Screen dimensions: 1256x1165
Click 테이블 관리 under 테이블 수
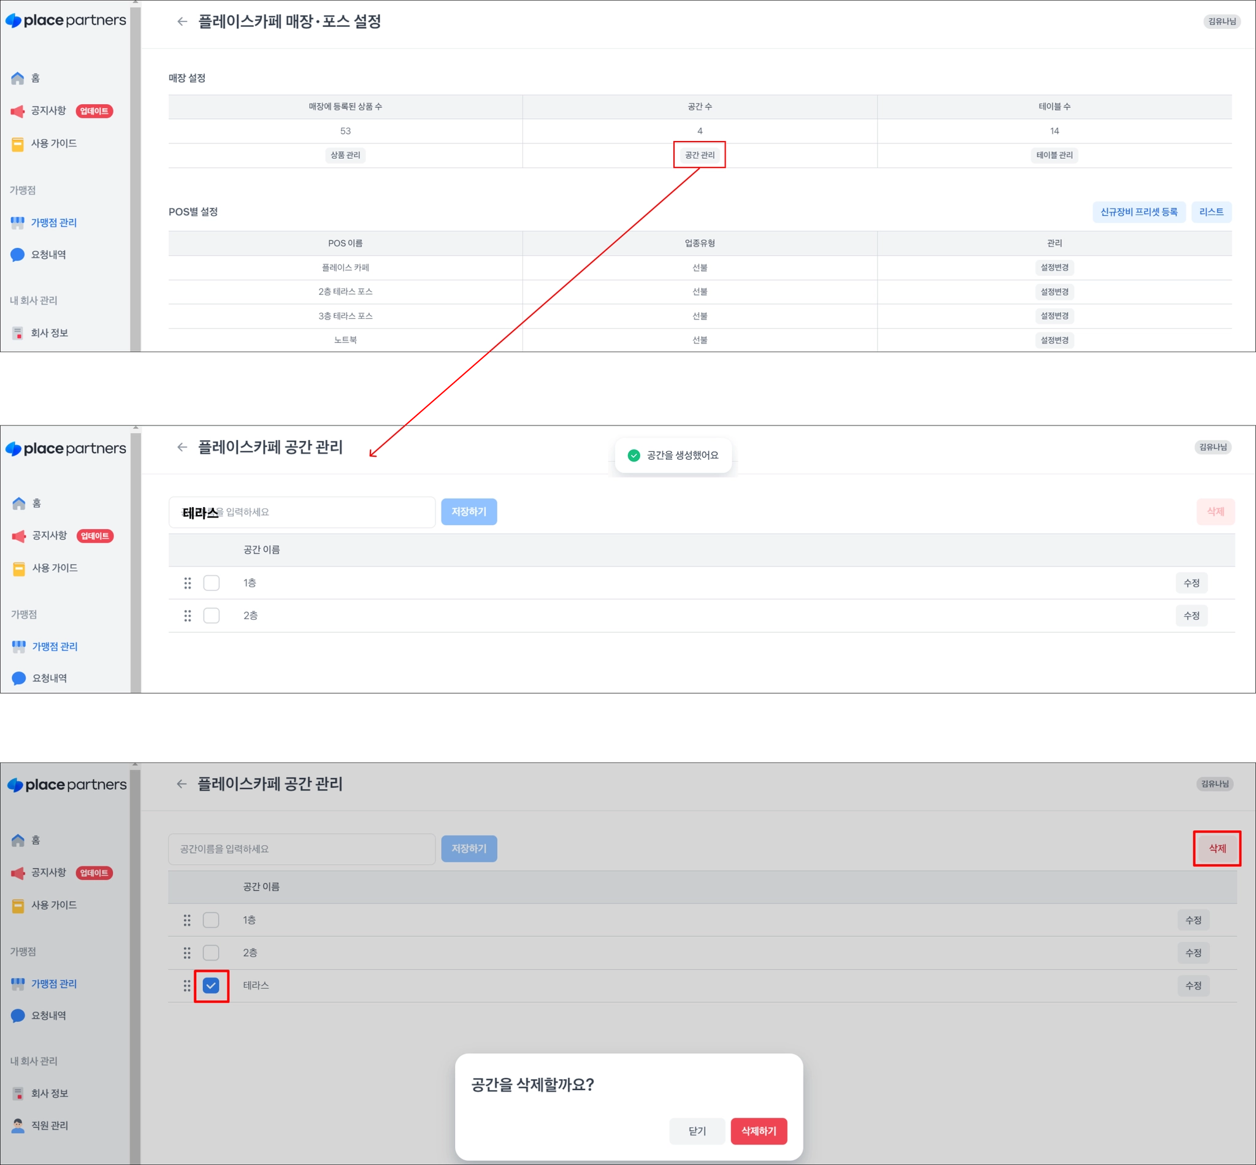coord(1054,155)
